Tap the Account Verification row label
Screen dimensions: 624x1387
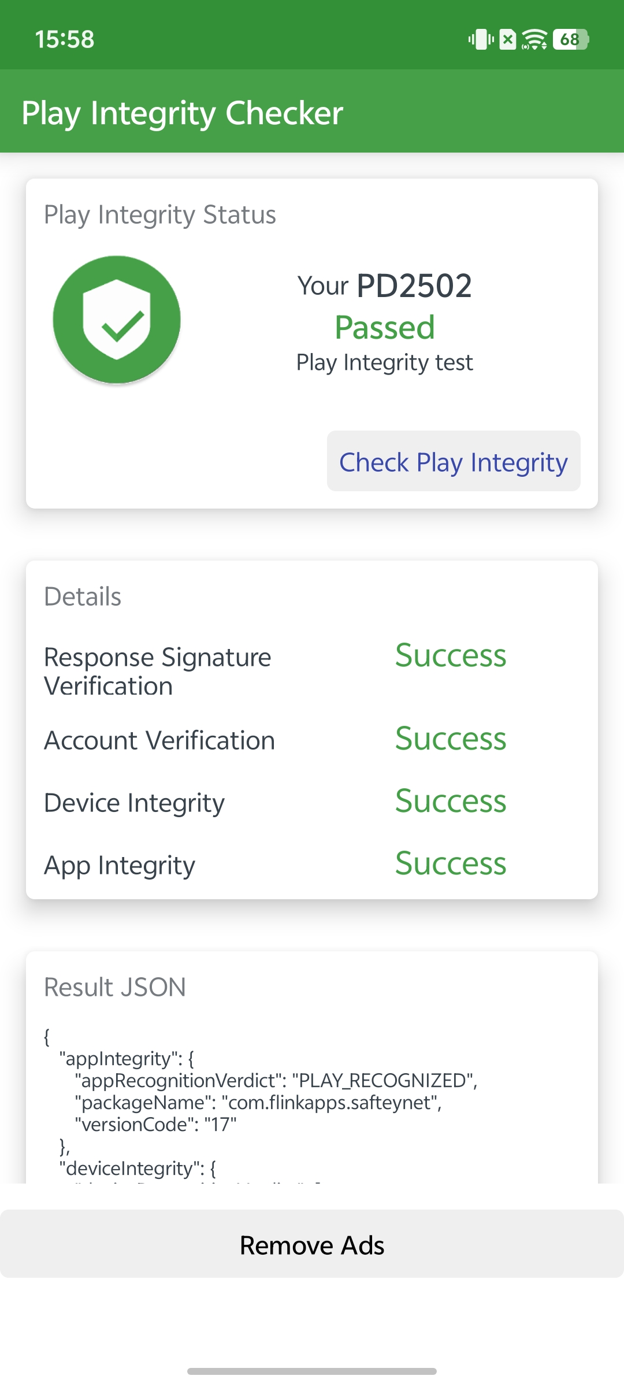(159, 740)
